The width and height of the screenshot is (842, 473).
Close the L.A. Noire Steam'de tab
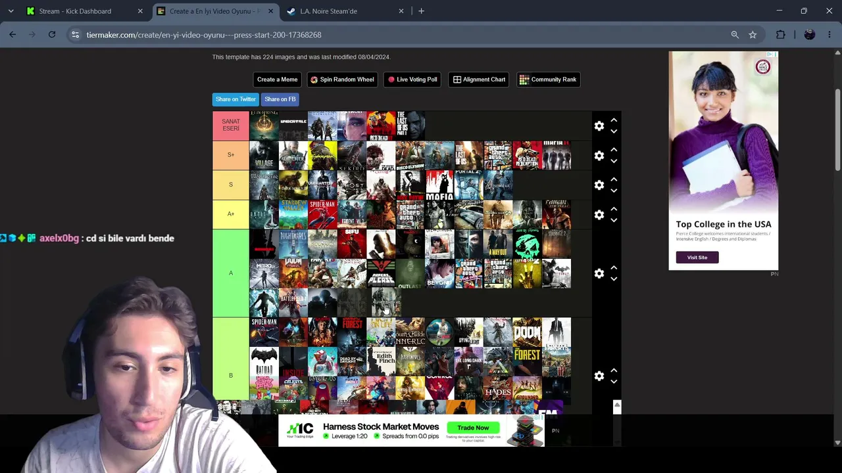click(402, 11)
